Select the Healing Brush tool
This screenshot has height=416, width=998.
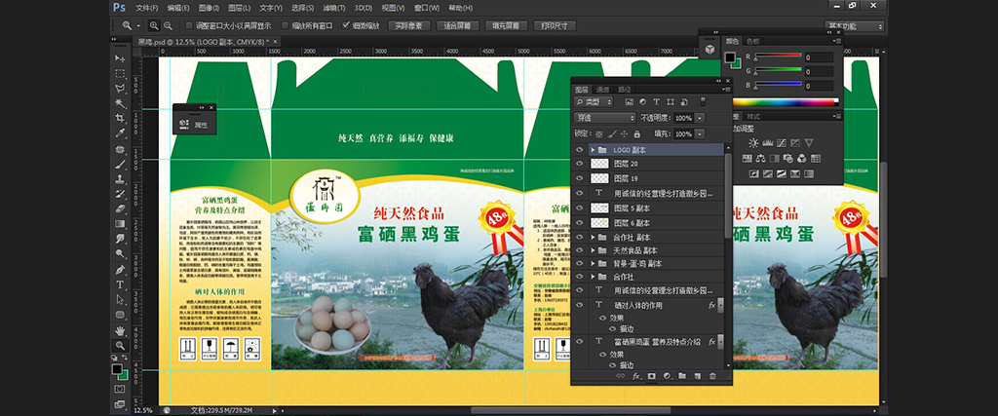(x=120, y=149)
